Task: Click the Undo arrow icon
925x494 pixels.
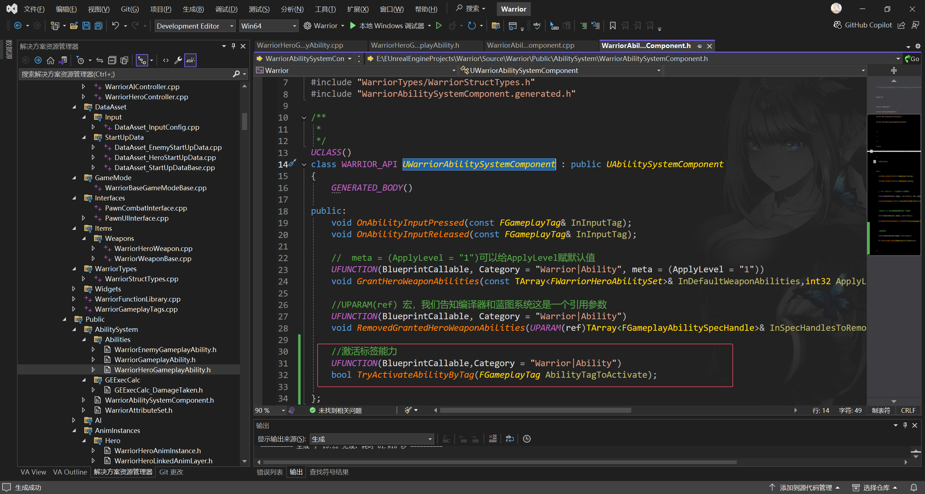Action: (x=115, y=26)
